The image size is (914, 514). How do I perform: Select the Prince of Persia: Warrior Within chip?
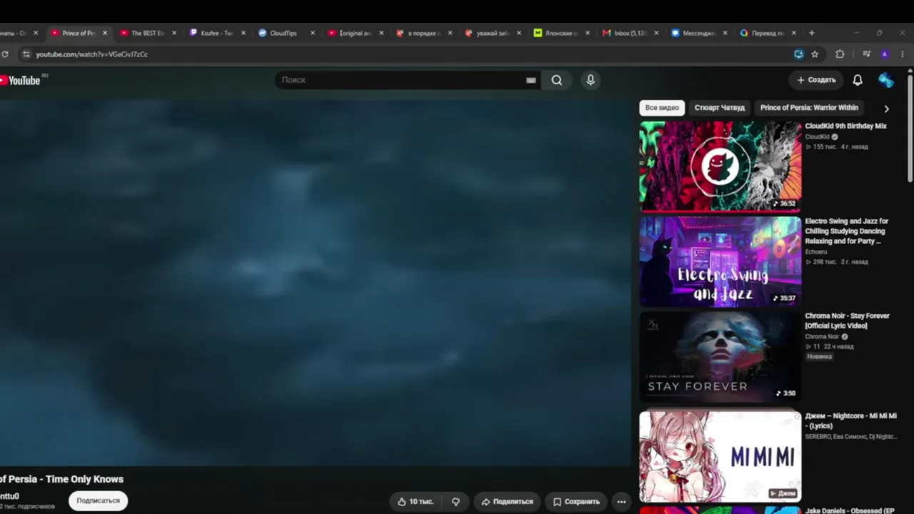pos(809,108)
